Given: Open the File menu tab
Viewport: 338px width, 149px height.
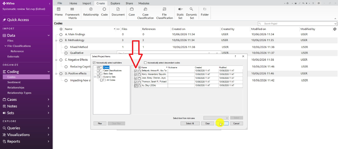Looking at the screenshot, I should pyautogui.click(x=60, y=3).
